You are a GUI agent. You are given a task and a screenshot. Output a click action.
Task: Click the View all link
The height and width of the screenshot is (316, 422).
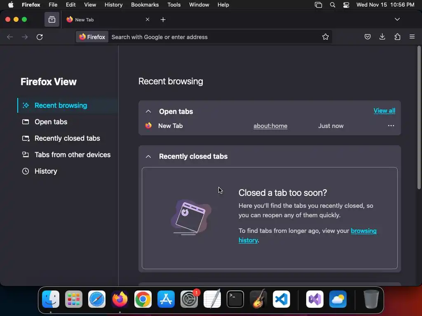tap(384, 111)
